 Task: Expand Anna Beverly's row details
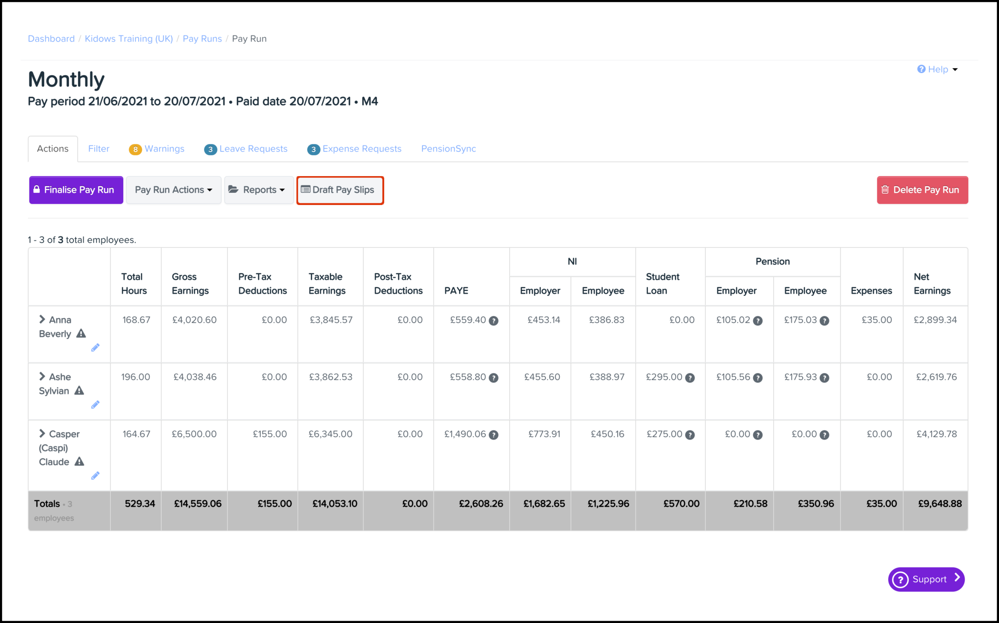tap(42, 319)
